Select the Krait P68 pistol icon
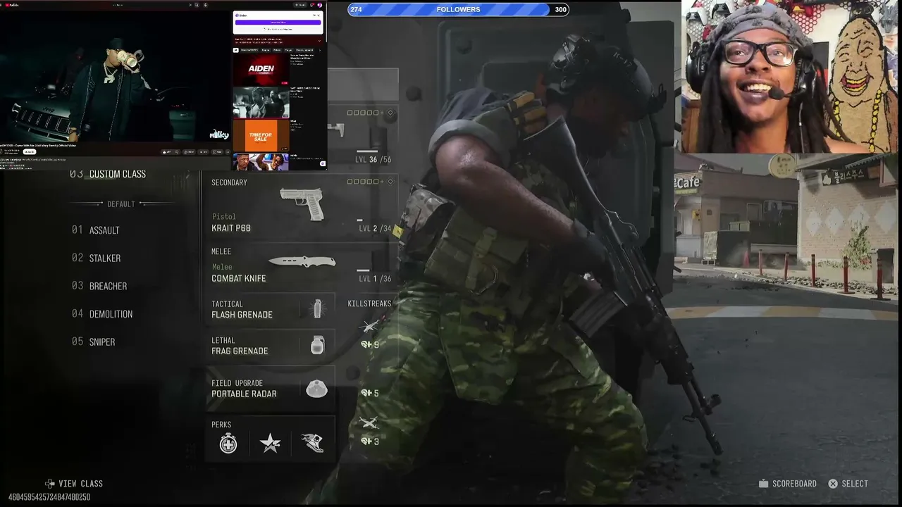Image resolution: width=902 pixels, height=507 pixels. (302, 204)
